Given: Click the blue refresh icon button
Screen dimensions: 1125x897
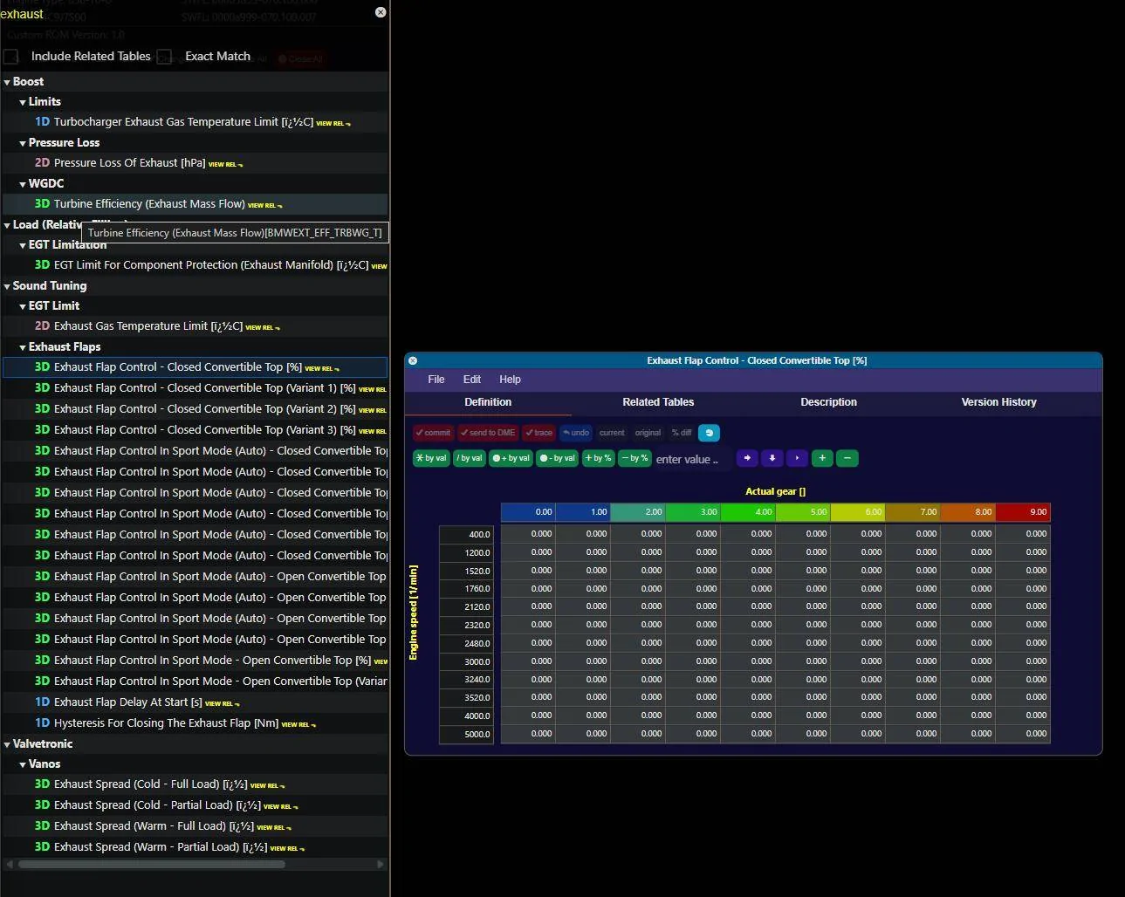Looking at the screenshot, I should (709, 433).
